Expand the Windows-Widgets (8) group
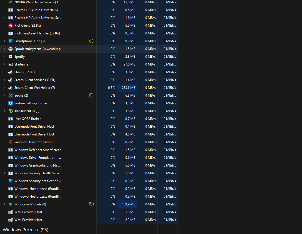Viewport: 302px width, 234px height. (x=4, y=204)
